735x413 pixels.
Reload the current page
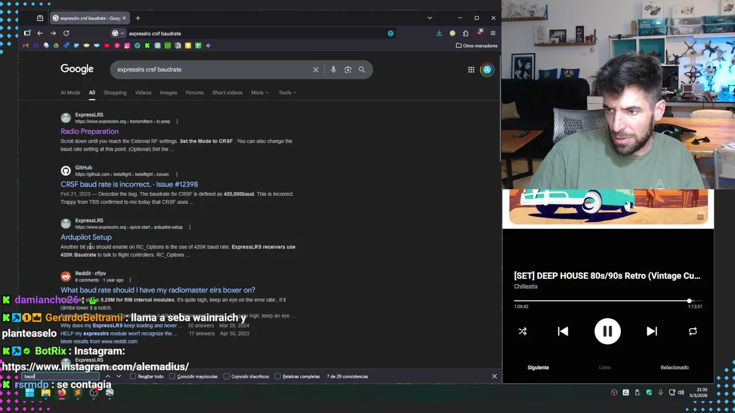coord(66,33)
